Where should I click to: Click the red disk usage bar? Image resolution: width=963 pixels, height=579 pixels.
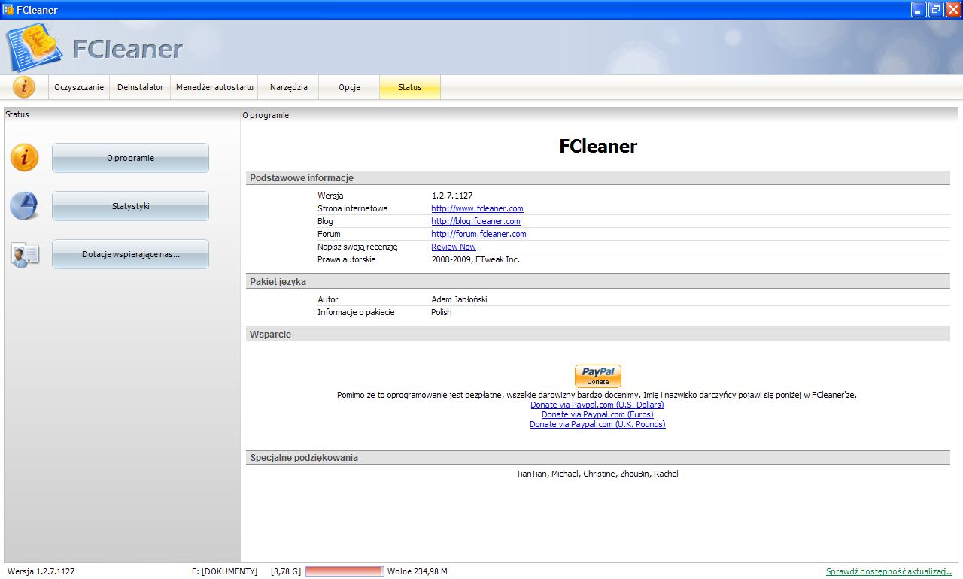click(x=345, y=571)
